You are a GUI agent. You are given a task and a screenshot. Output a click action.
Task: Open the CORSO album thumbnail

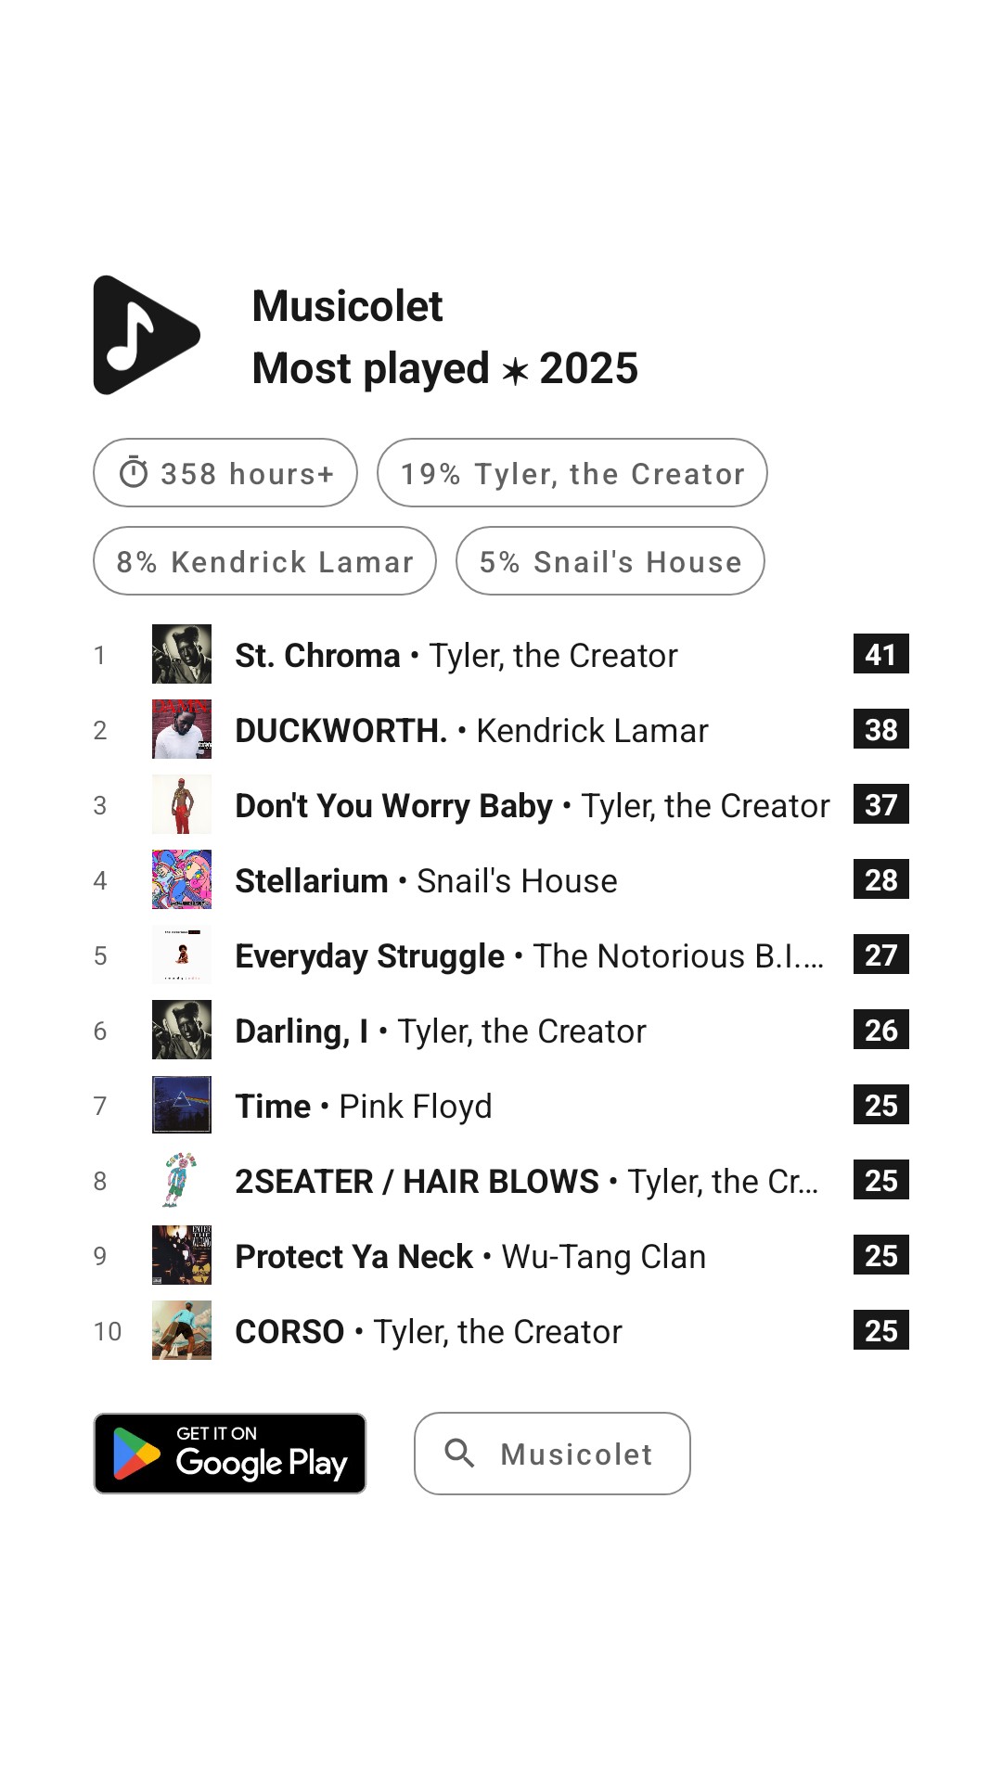point(182,1330)
